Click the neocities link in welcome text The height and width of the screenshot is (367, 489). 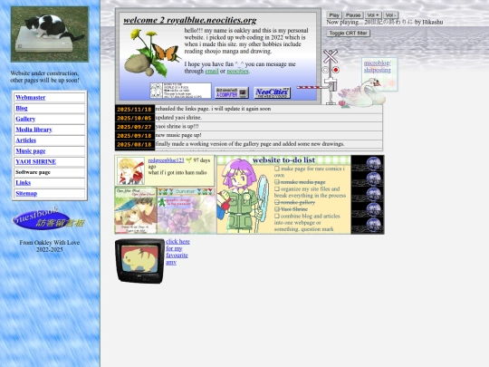tap(237, 72)
